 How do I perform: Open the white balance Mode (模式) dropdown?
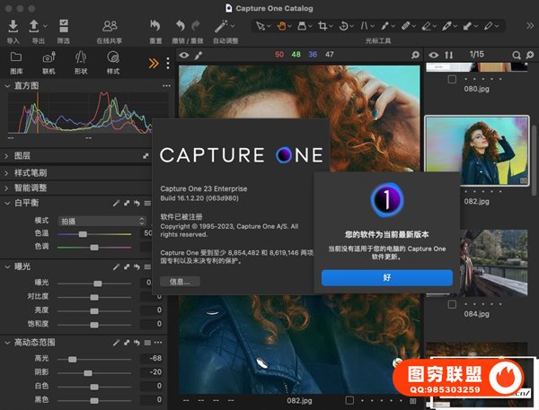coord(102,221)
